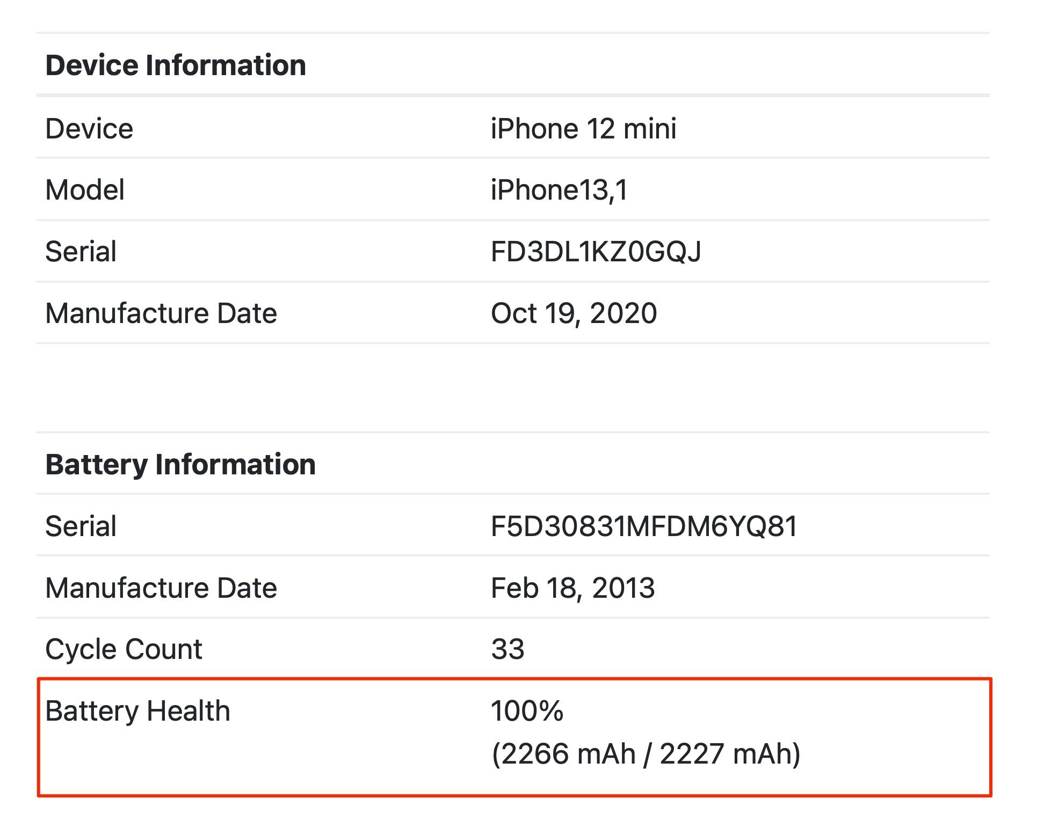This screenshot has height=821, width=1044.
Task: Select the iPhone13,1 model identifier
Action: [559, 190]
